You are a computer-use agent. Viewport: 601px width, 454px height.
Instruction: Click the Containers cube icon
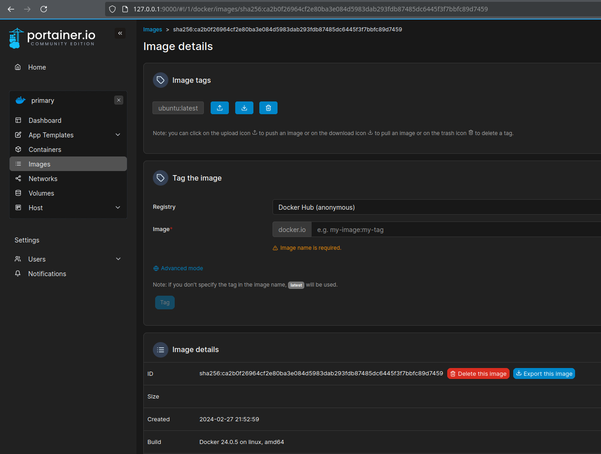click(x=18, y=149)
